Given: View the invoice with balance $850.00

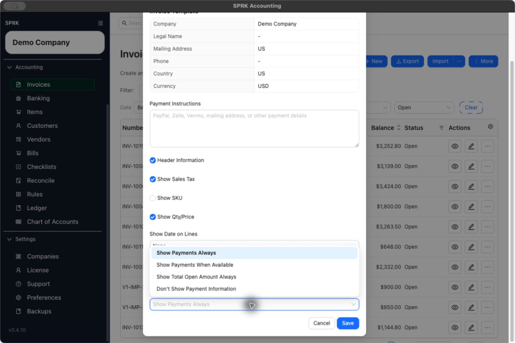Looking at the screenshot, I should coord(455,308).
